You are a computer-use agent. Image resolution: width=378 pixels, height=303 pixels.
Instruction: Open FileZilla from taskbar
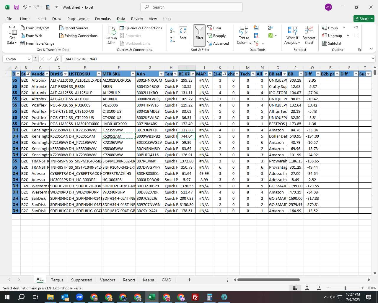click(x=195, y=297)
